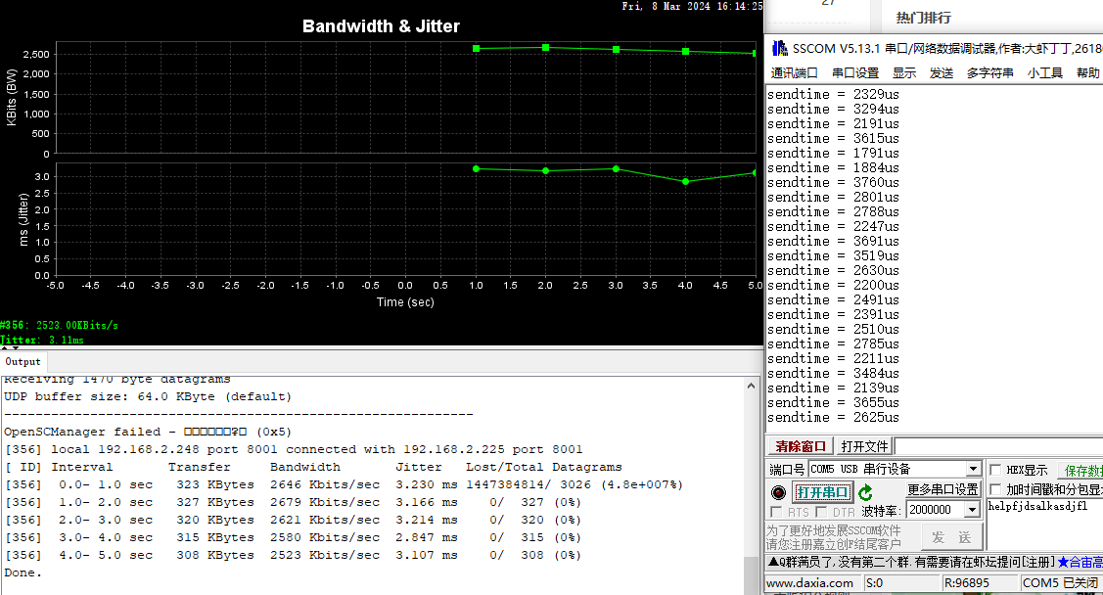Screen dimensions: 1103x595
Task: Click the 发送 send button
Action: tap(951, 537)
